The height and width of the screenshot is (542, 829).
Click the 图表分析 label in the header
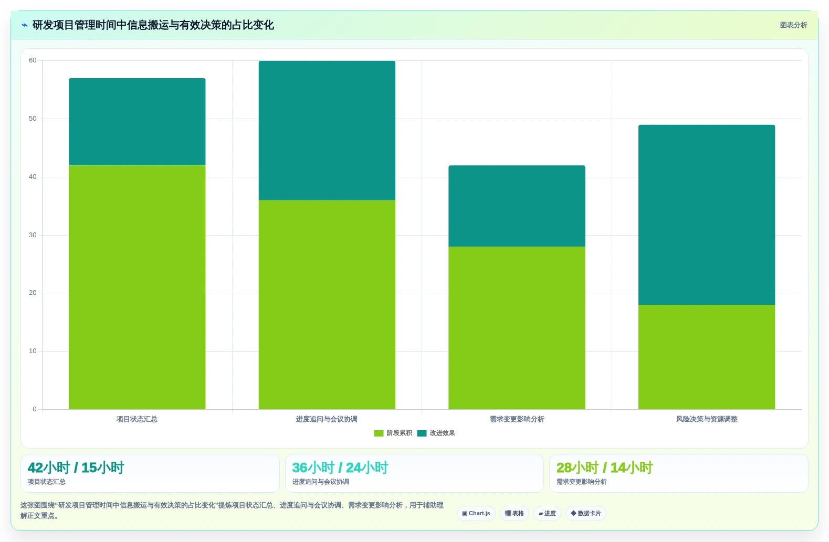pyautogui.click(x=793, y=25)
